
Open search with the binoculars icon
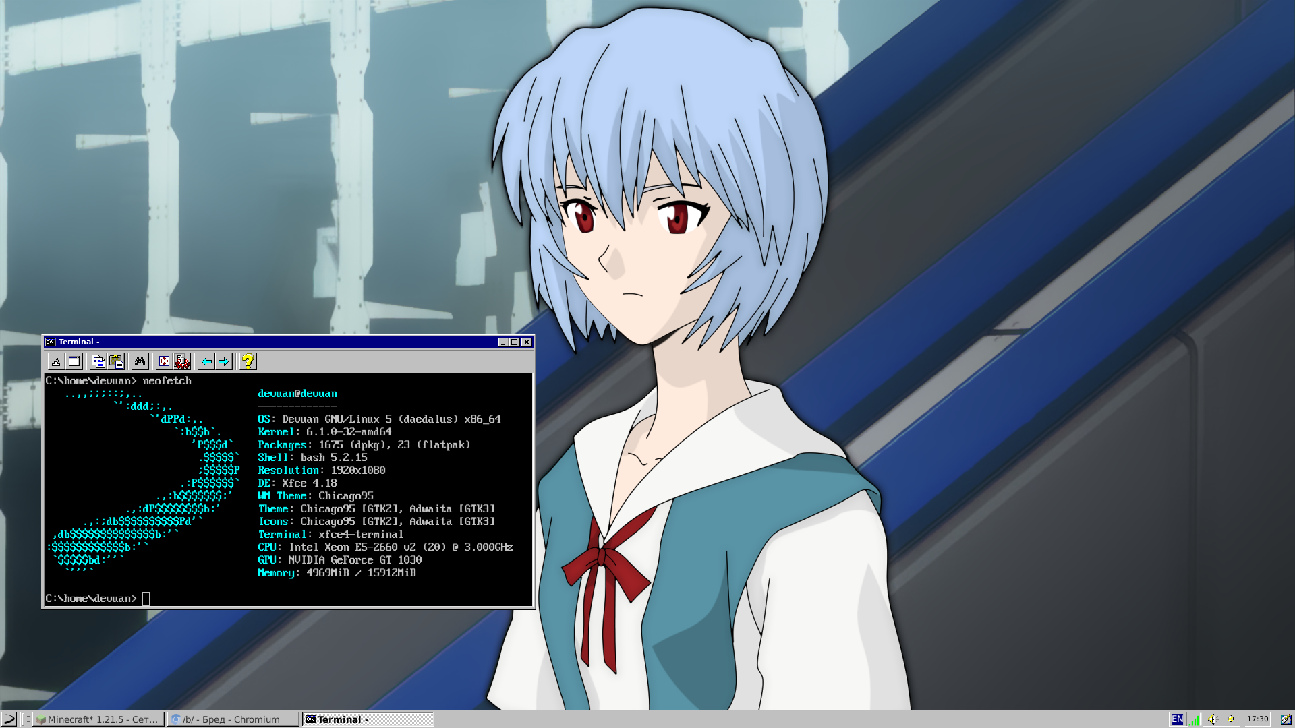click(x=140, y=361)
